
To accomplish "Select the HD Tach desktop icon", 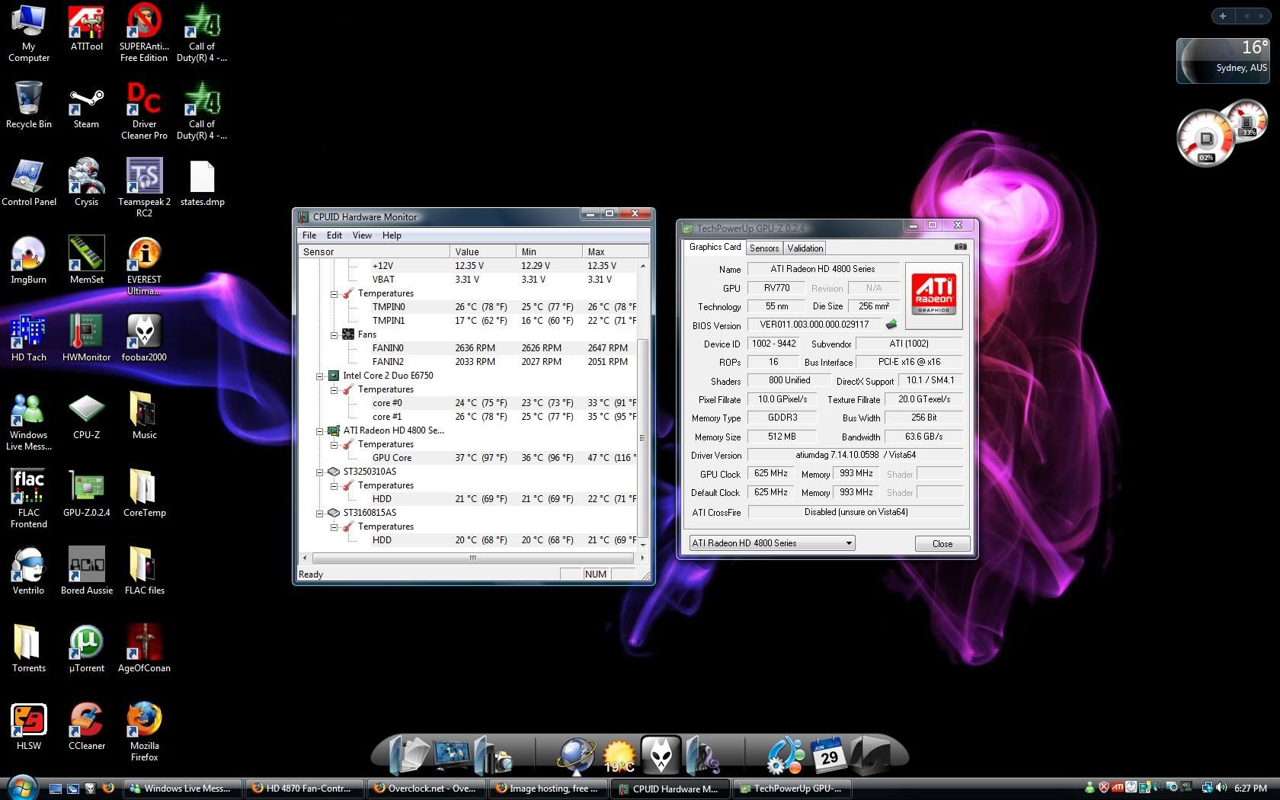I will [x=28, y=338].
